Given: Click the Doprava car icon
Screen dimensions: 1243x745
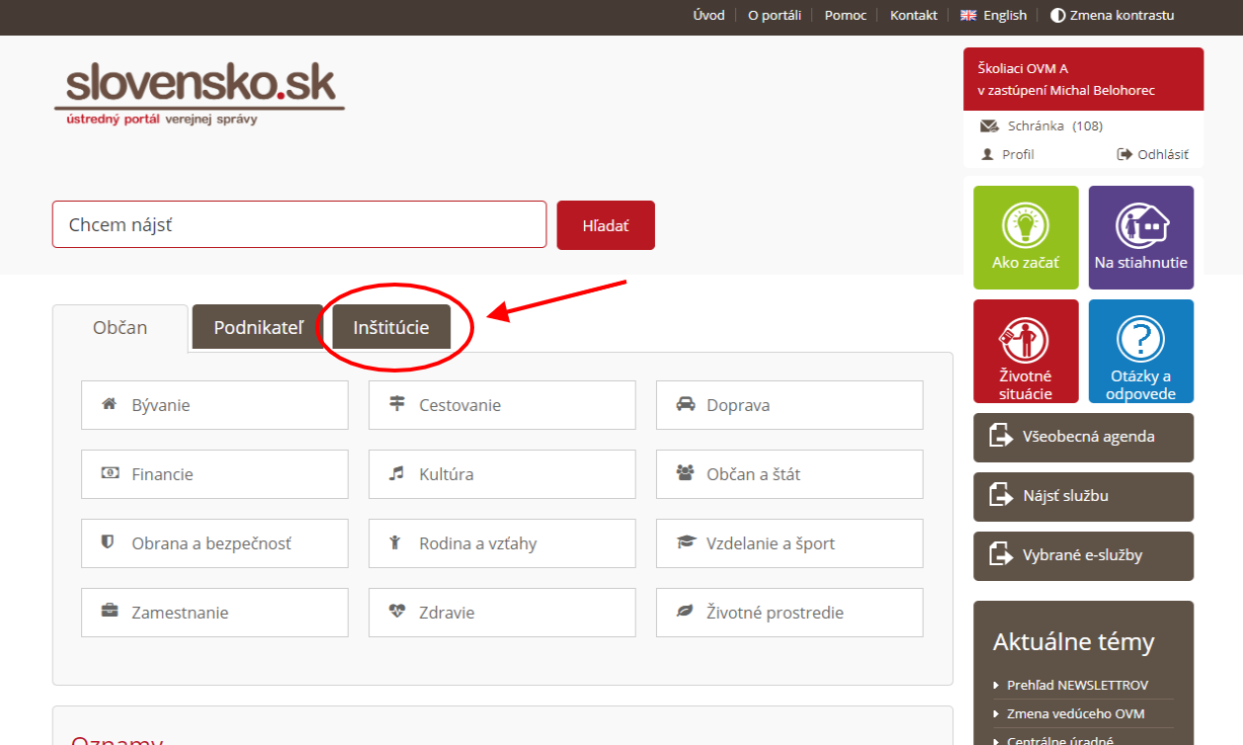Looking at the screenshot, I should (685, 404).
